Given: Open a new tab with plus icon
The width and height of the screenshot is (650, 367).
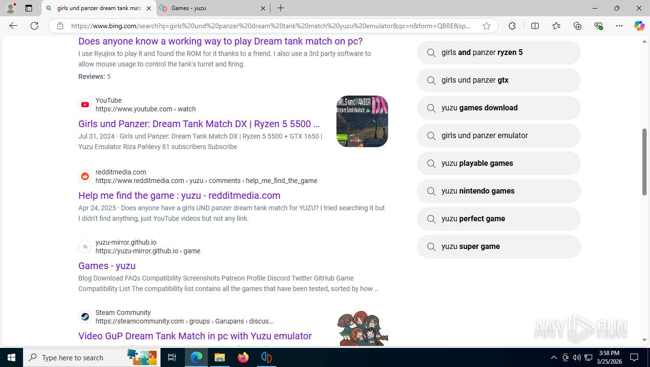Looking at the screenshot, I should pos(281,8).
